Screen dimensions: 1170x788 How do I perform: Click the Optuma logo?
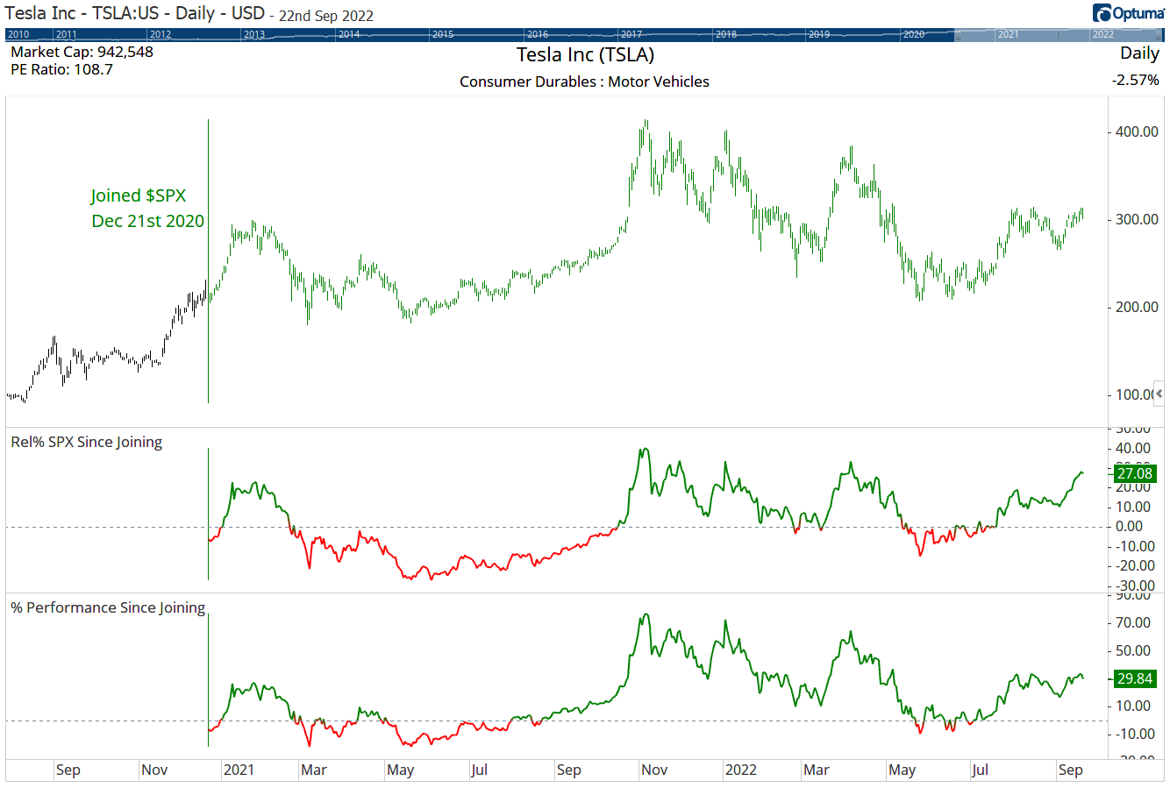[x=1128, y=13]
